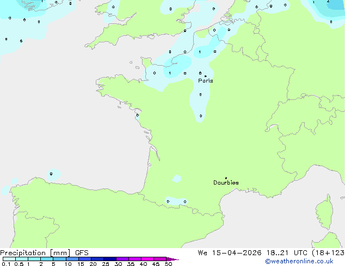The image size is (345, 266).
Task: Pick the 2–5 mm legend swatch
Action: pos(47,259)
